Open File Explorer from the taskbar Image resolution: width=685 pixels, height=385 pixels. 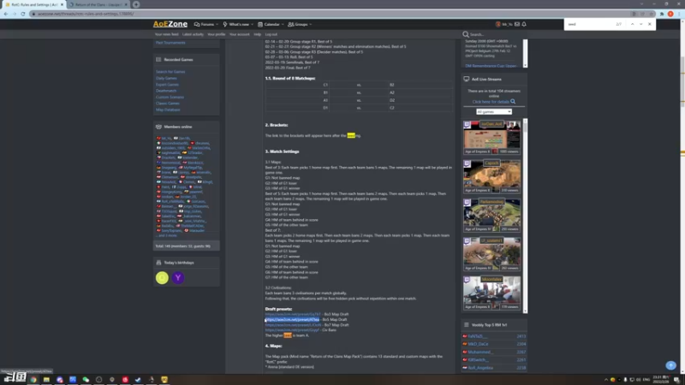tap(46, 380)
